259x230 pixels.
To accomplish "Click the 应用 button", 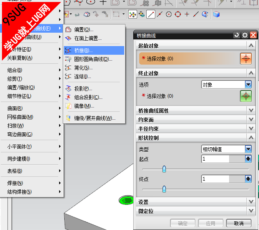I will click(x=211, y=223).
